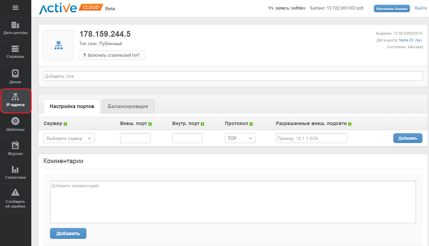Click the Добавить тэги input field
The image size is (429, 246).
(233, 76)
